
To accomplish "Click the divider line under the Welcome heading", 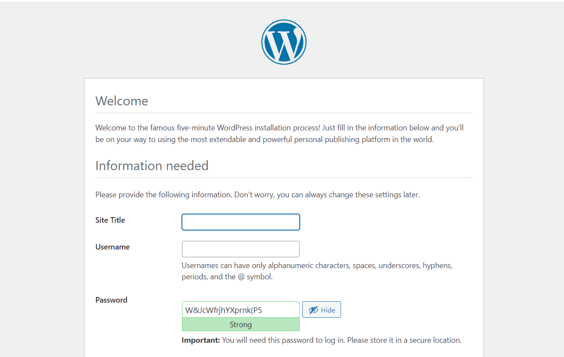I will pyautogui.click(x=284, y=113).
